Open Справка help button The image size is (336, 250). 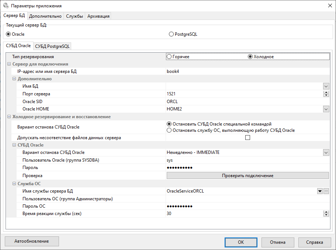point(315,242)
